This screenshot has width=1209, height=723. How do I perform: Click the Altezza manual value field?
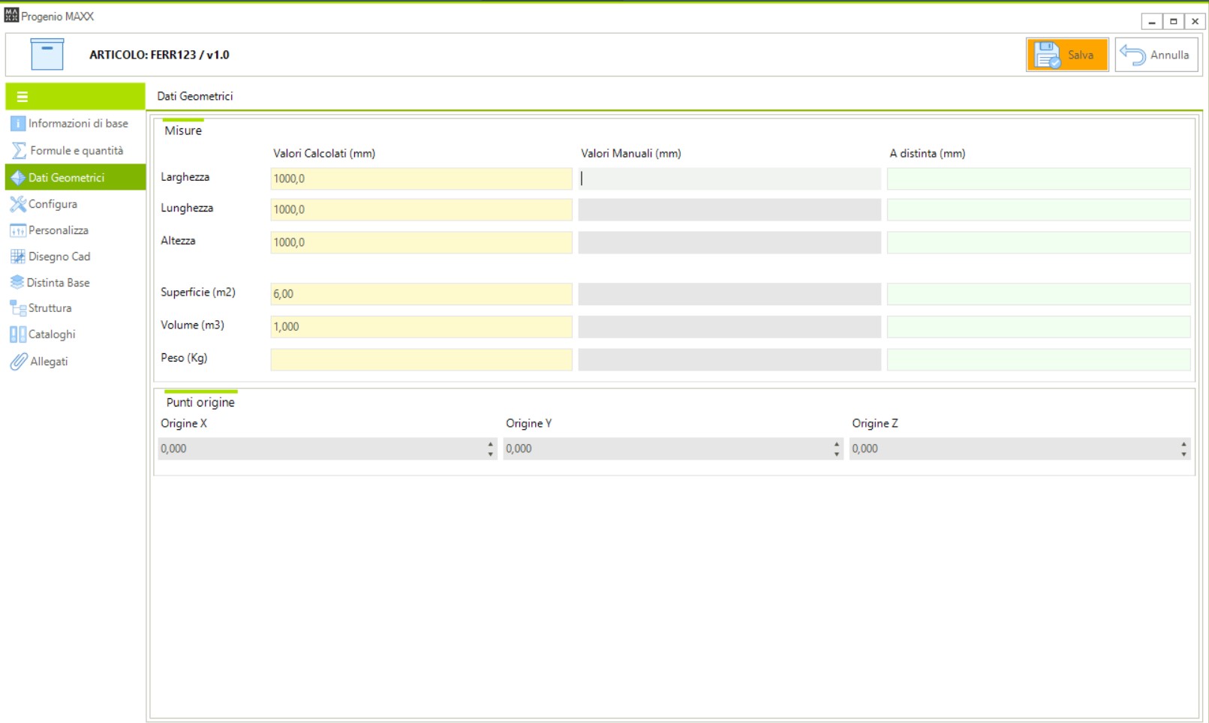[729, 242]
